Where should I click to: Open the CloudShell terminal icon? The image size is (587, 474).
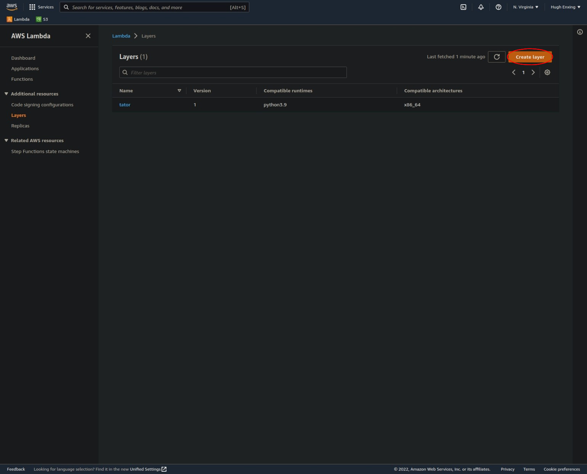coord(463,7)
